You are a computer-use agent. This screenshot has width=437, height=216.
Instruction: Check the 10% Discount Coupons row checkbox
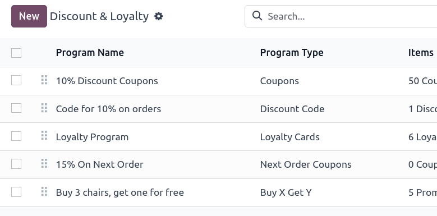(x=16, y=80)
